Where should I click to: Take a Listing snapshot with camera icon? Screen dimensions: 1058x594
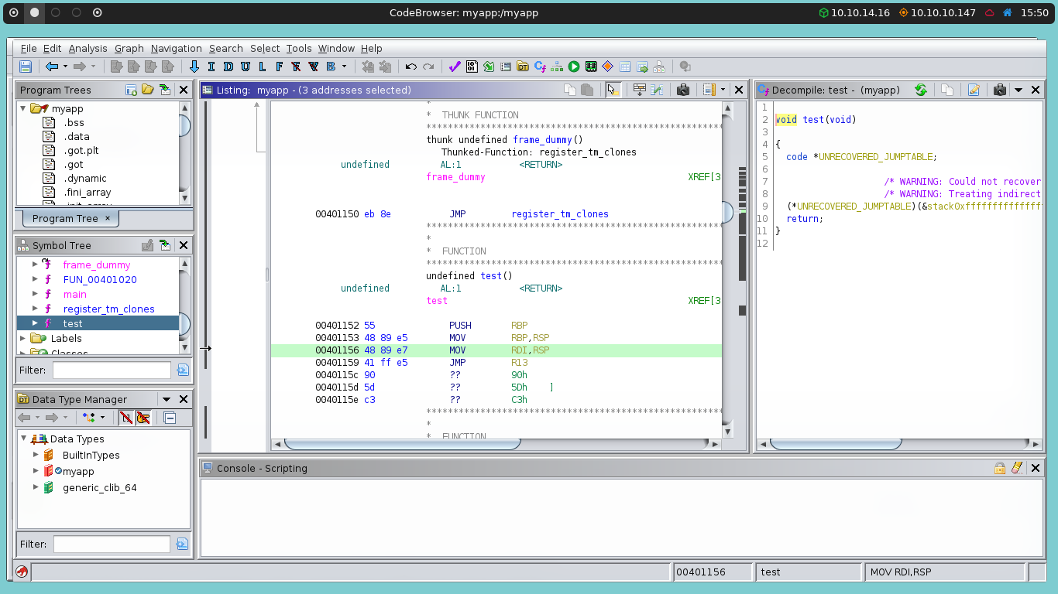pyautogui.click(x=682, y=90)
